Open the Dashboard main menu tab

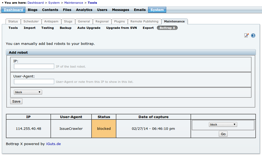(13, 10)
